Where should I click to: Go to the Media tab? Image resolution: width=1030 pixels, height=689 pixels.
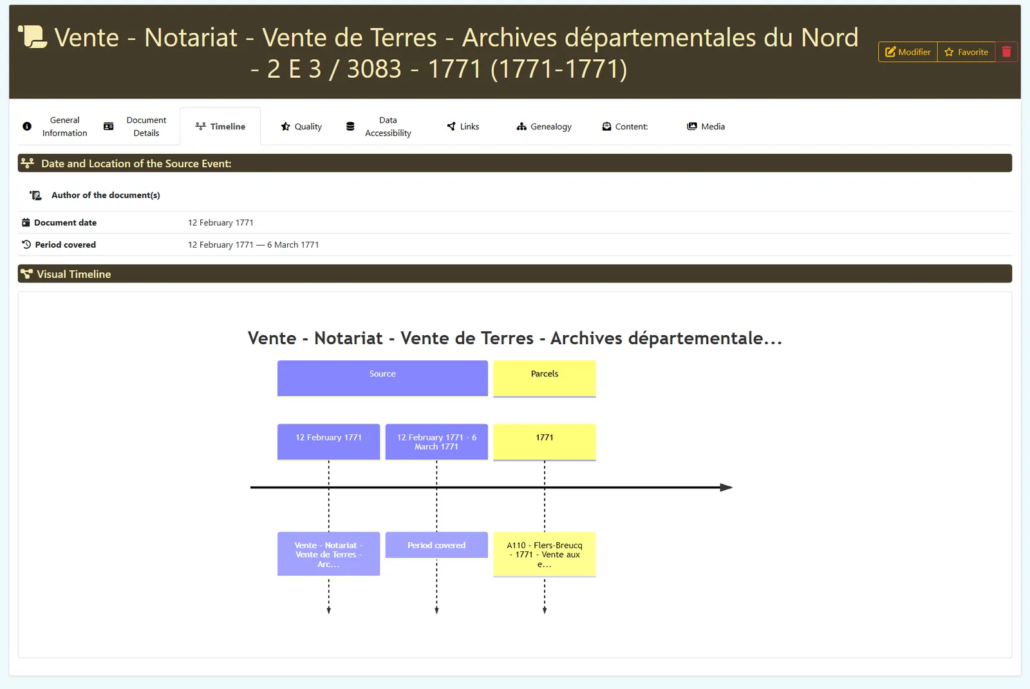point(706,127)
